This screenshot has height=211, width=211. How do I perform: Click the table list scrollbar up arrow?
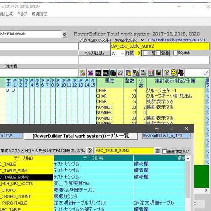[x=188, y=159]
